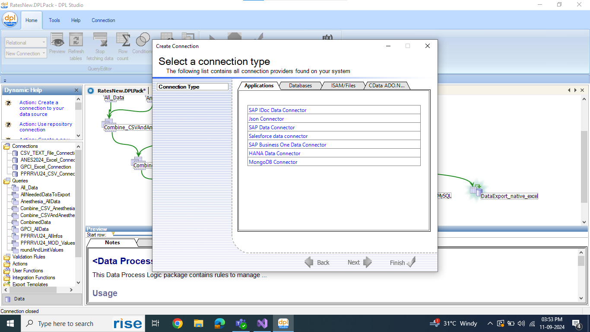Collapse the Connections tree folder
This screenshot has width=590, height=332.
point(7,146)
